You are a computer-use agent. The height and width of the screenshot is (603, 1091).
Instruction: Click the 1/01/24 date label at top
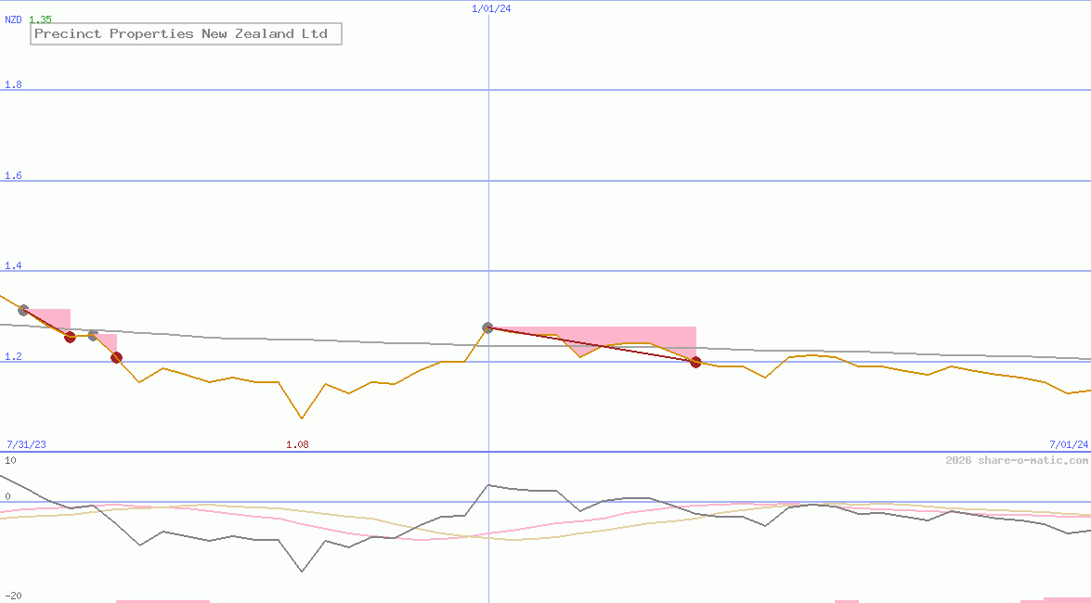pos(491,8)
